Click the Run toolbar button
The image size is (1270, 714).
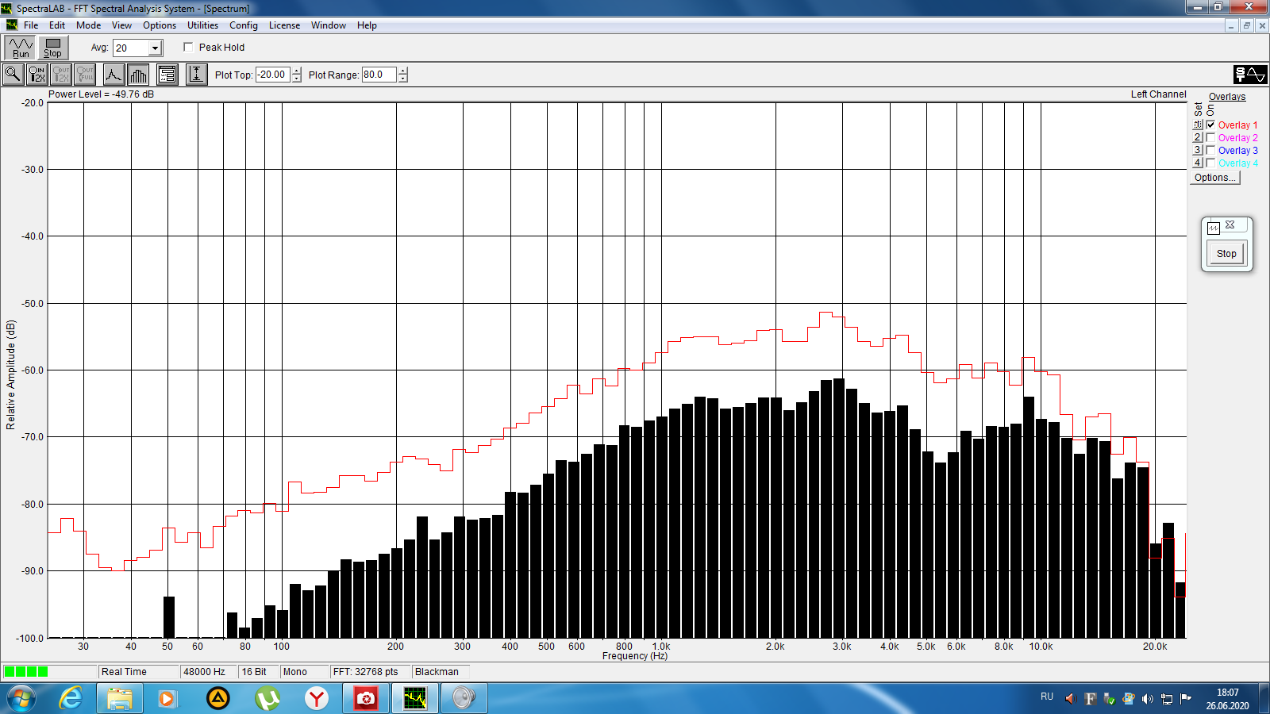tap(21, 48)
